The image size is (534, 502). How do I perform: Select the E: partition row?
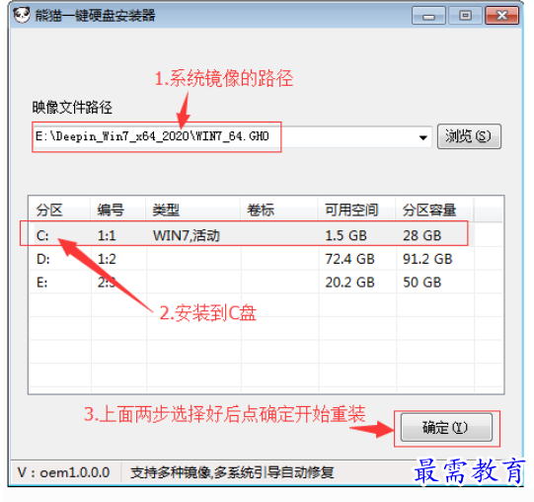(x=252, y=282)
